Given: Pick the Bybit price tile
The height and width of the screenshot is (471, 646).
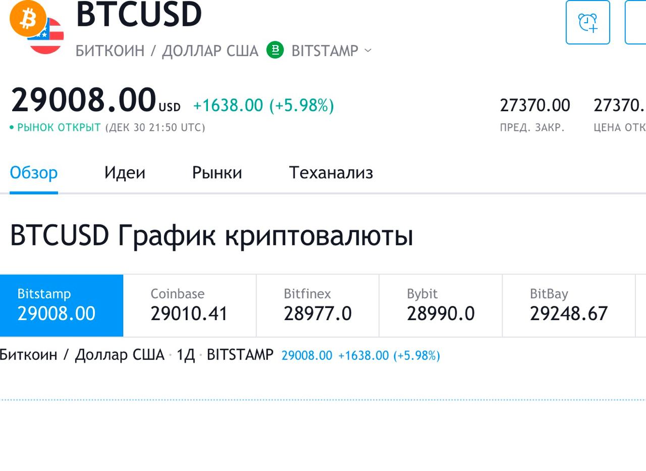Looking at the screenshot, I should (441, 305).
